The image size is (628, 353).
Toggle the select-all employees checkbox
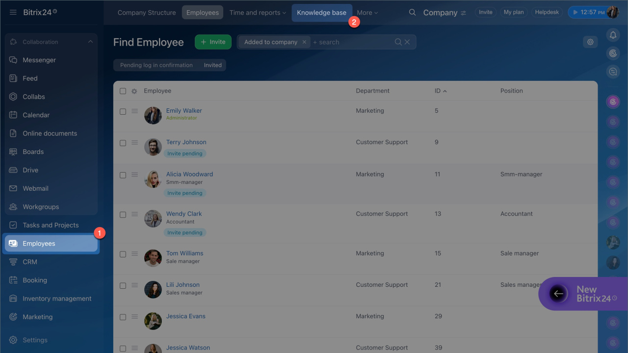click(123, 91)
